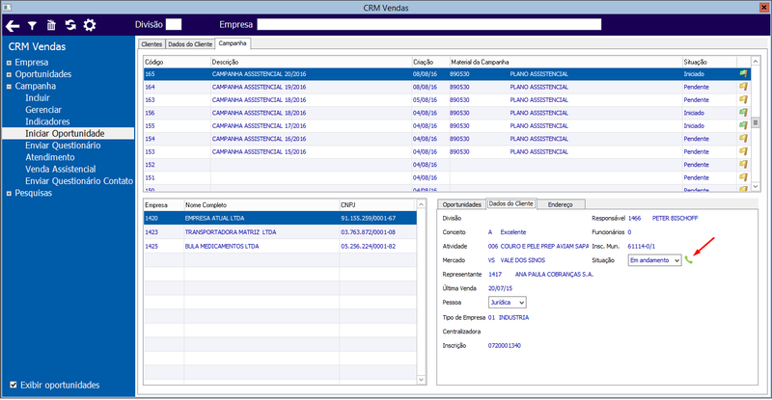Open Incluir under Campanha
Image resolution: width=772 pixels, height=400 pixels.
pyautogui.click(x=38, y=98)
